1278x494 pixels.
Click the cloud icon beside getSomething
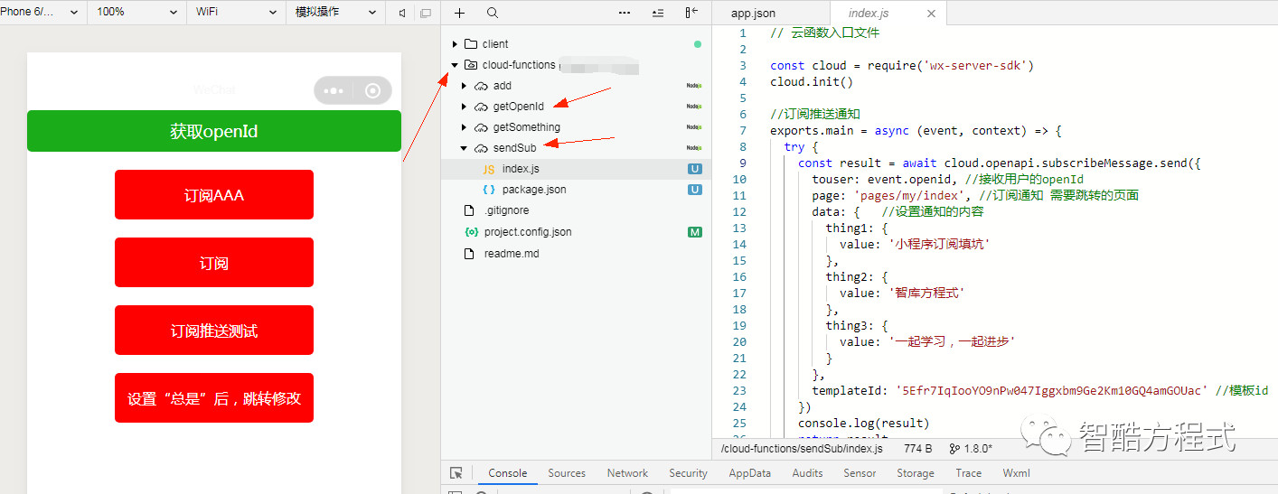481,127
